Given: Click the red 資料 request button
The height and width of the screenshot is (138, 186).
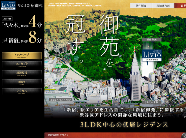Looking at the screenshot, I should [x=180, y=6].
